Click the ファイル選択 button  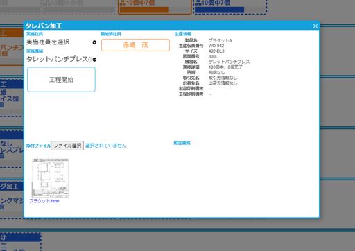click(x=67, y=146)
